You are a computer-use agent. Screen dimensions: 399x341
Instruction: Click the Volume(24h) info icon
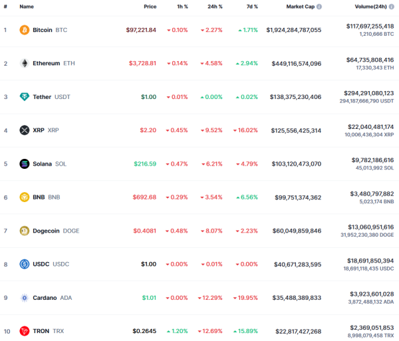pos(392,7)
